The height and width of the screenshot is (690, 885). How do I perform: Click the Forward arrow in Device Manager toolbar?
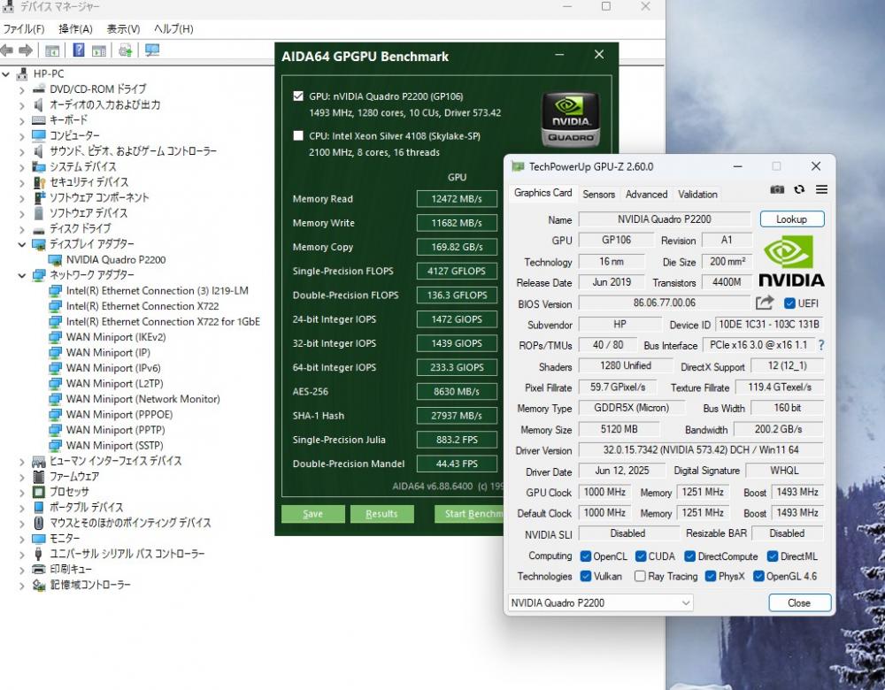coord(26,50)
